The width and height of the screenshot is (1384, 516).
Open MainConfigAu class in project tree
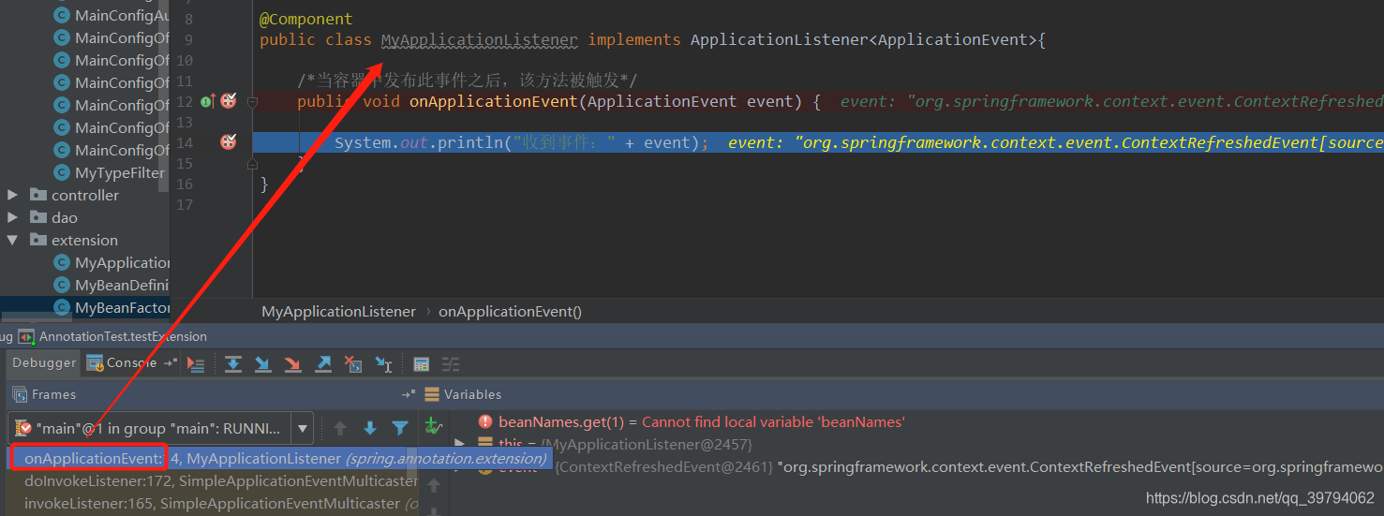click(x=122, y=15)
